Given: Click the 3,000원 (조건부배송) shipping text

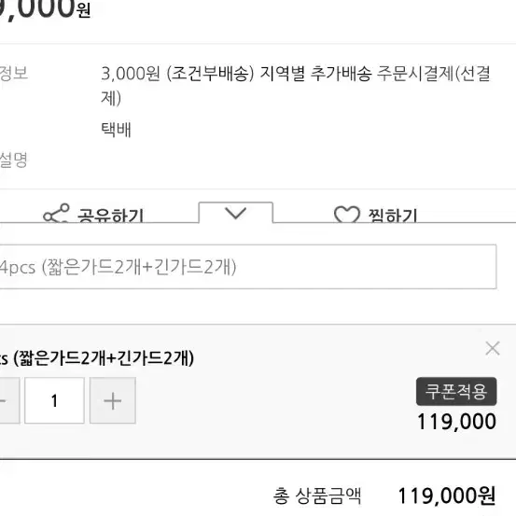Looking at the screenshot, I should click(x=177, y=73).
